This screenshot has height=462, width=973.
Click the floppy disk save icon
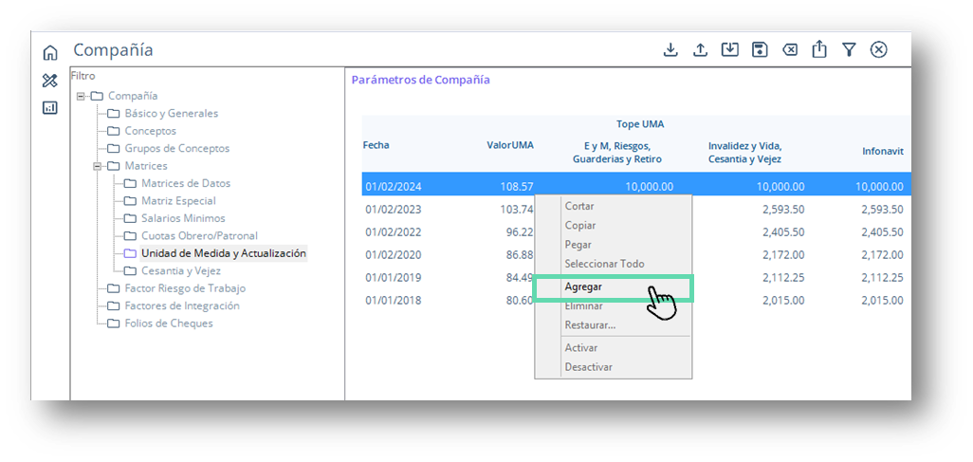760,50
